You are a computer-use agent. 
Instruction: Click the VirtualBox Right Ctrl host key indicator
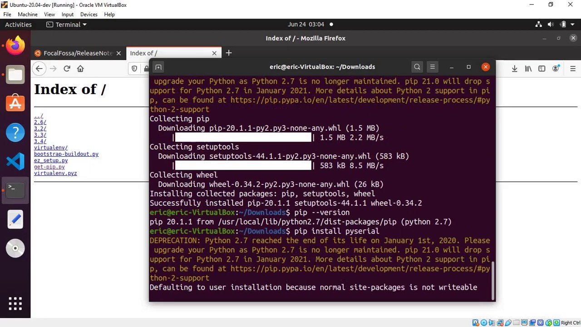571,323
